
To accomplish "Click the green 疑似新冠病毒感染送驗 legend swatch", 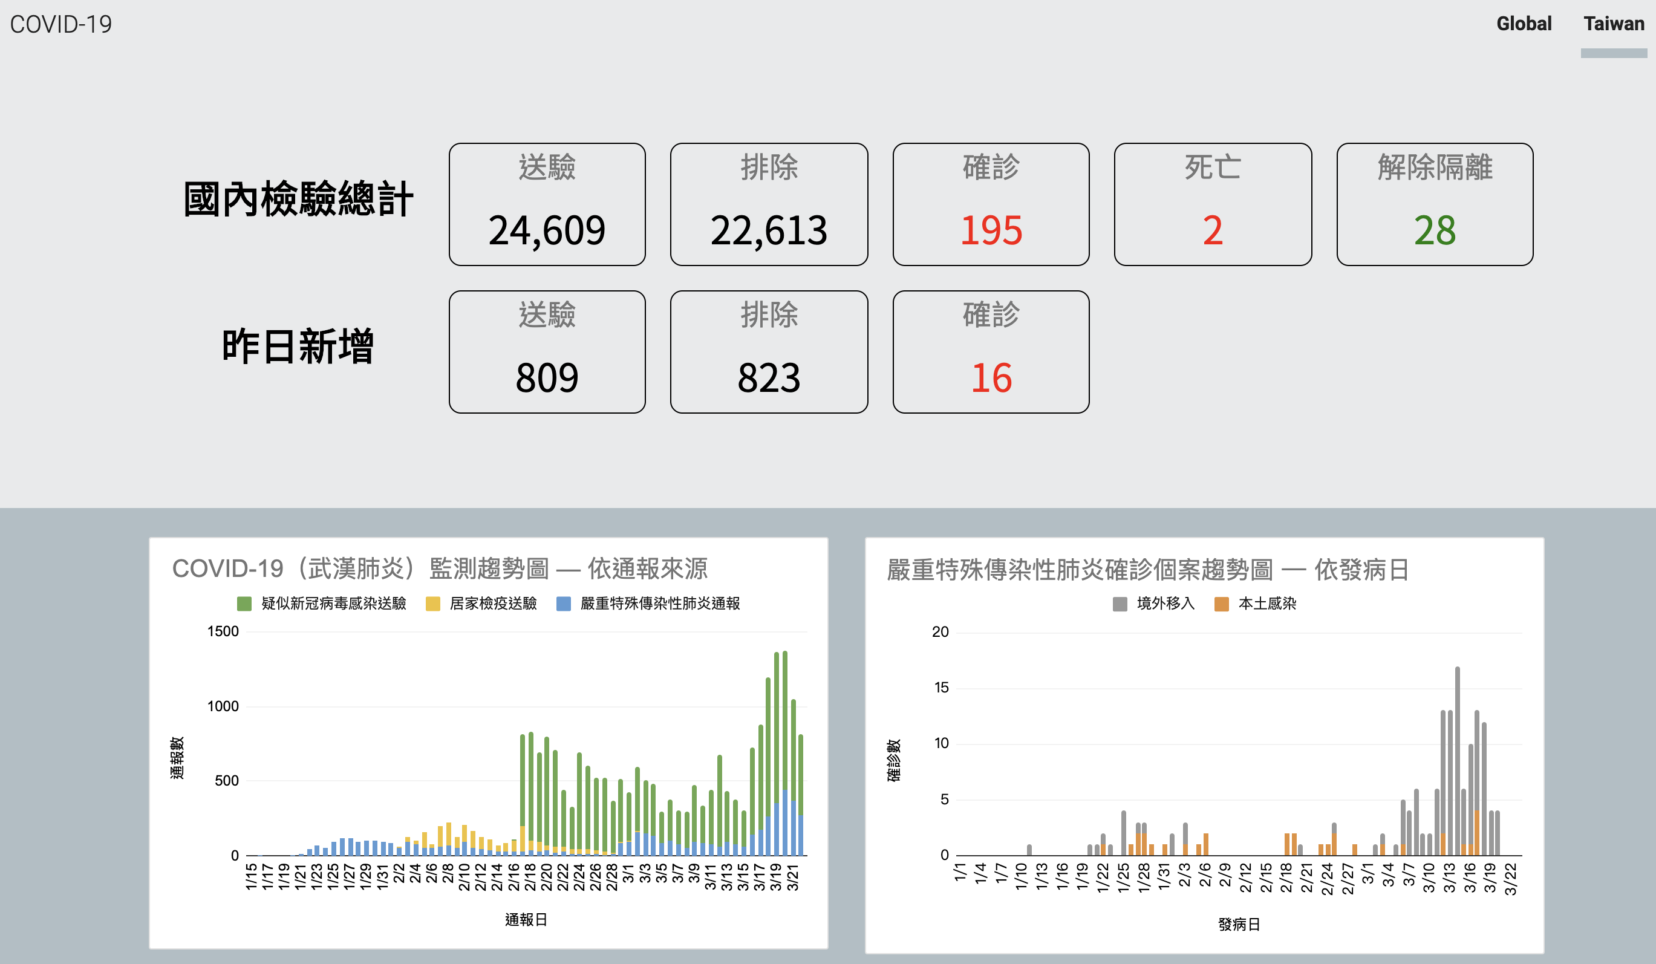I will pyautogui.click(x=244, y=603).
